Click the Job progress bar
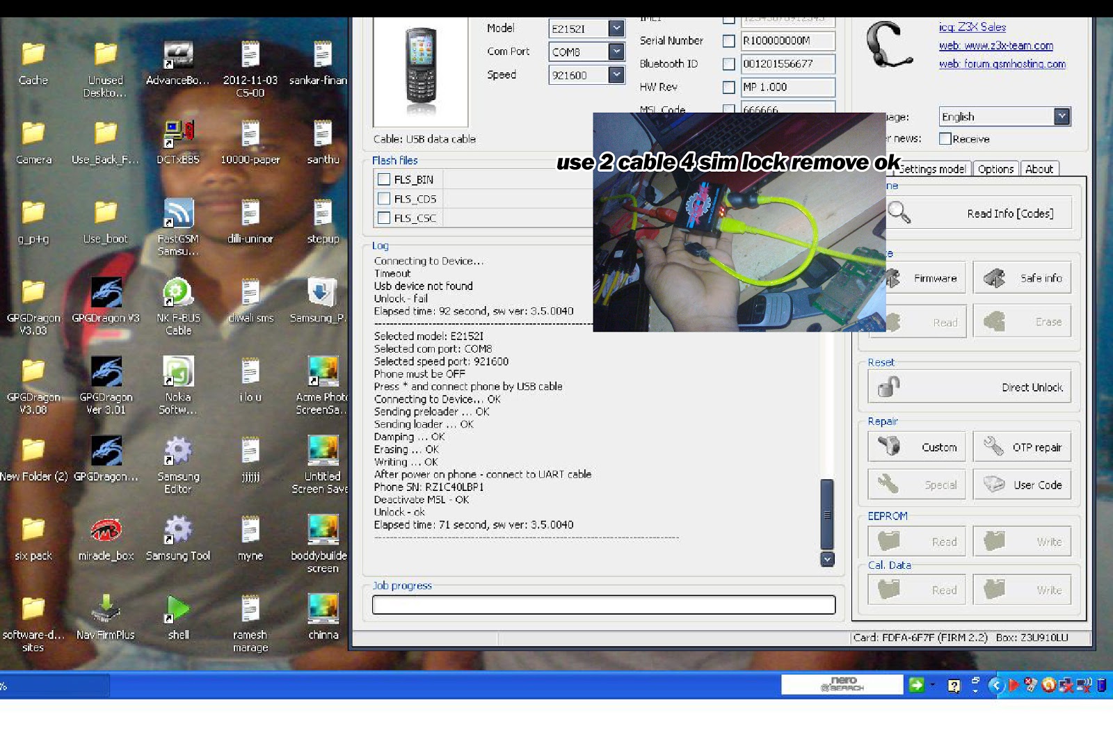This screenshot has width=1113, height=742. click(x=604, y=605)
